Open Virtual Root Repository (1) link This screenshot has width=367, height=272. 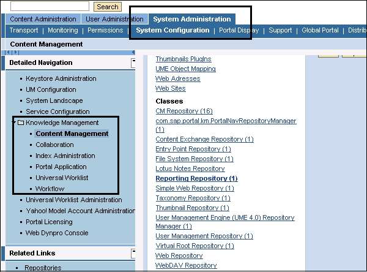coord(195,246)
